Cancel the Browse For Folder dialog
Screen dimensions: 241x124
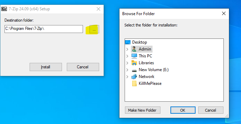pyautogui.click(x=211, y=110)
